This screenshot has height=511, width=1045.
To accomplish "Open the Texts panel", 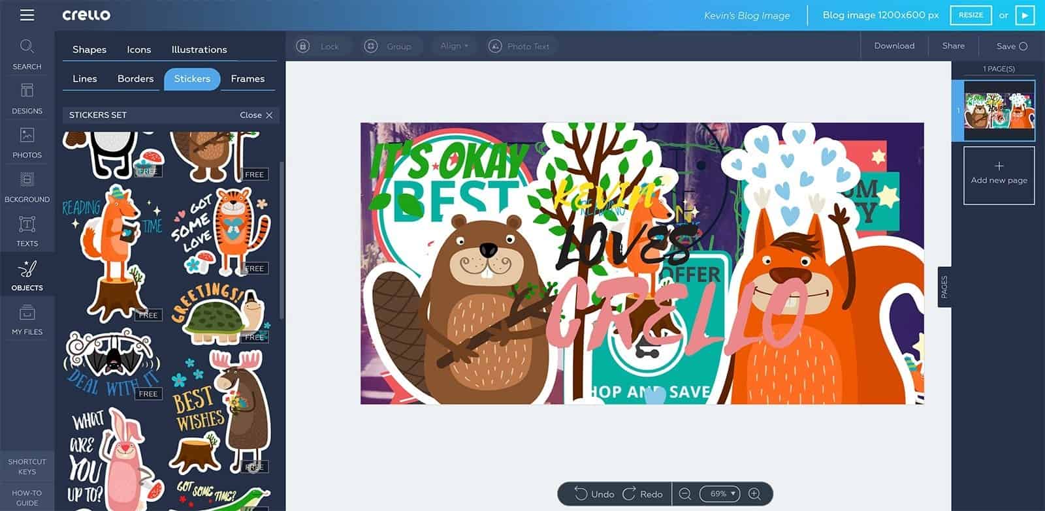I will 27,232.
